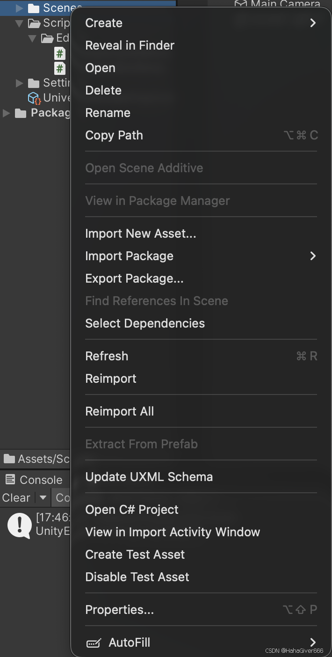
Task: Choose Reveal in Finder
Action: click(x=130, y=45)
